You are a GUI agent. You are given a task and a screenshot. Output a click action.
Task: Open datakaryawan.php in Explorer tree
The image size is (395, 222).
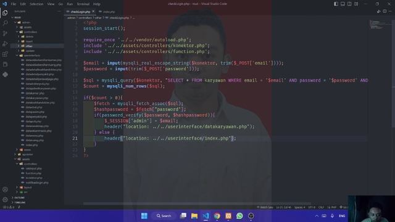38,98
